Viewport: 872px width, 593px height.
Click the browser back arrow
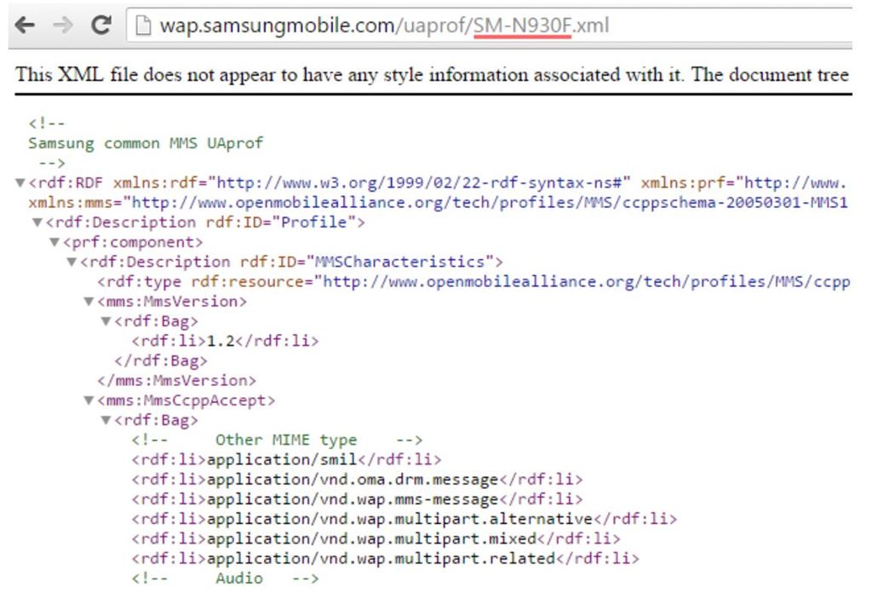[26, 26]
